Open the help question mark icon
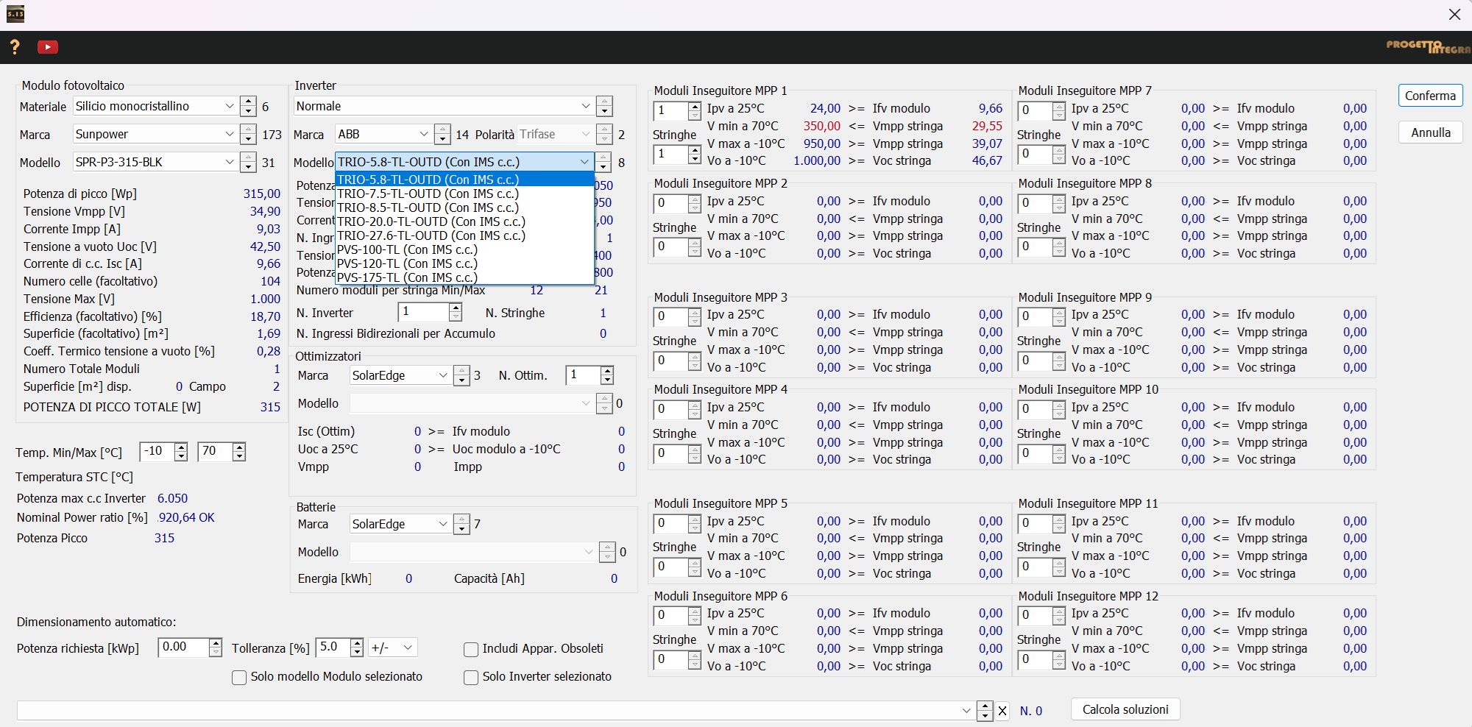 (15, 47)
